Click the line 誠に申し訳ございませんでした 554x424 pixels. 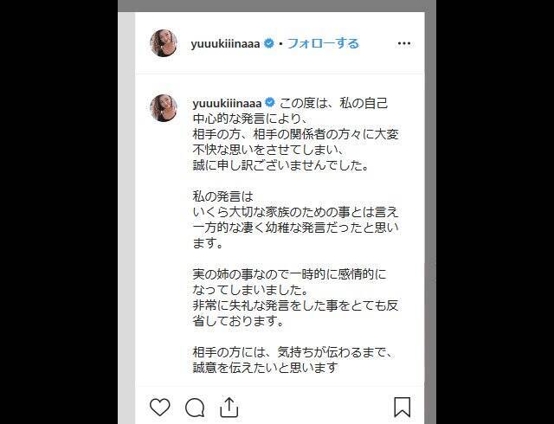(280, 165)
